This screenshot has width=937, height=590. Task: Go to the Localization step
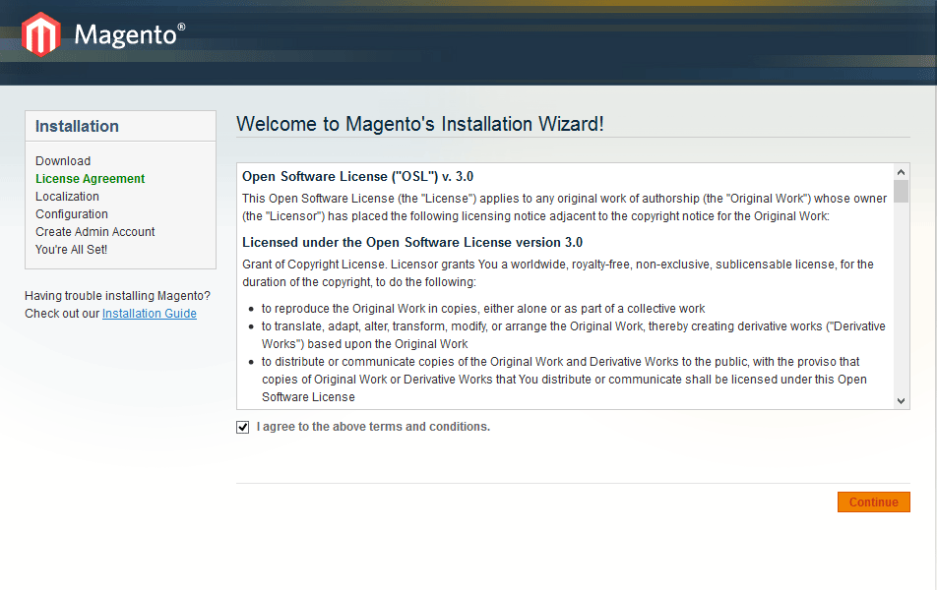pyautogui.click(x=67, y=197)
